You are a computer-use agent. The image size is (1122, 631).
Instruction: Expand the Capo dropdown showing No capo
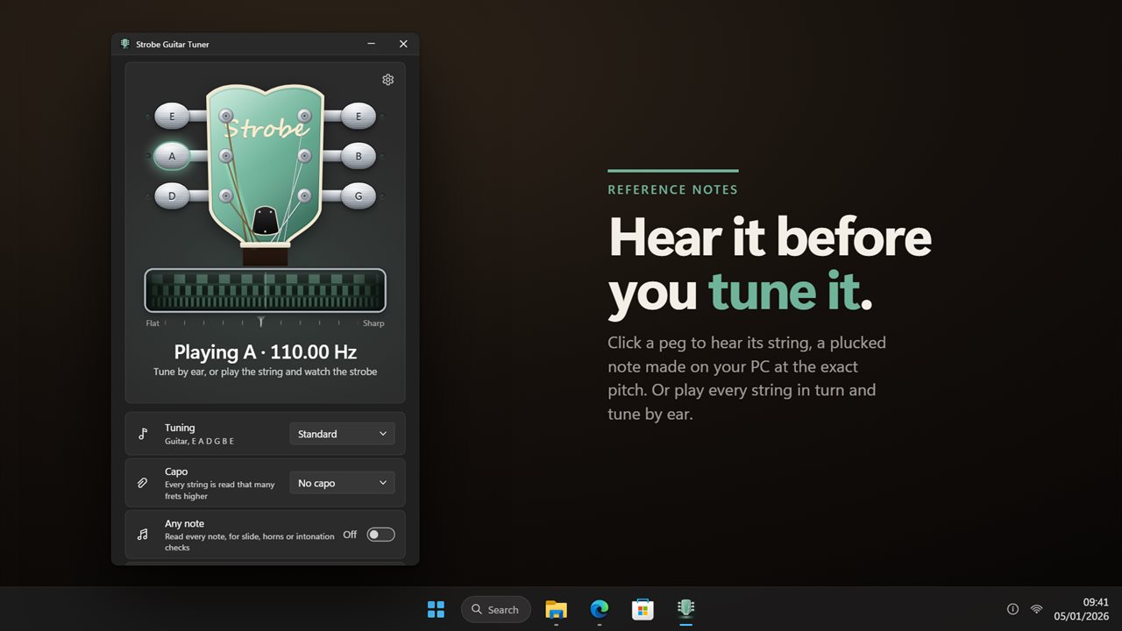pyautogui.click(x=342, y=483)
